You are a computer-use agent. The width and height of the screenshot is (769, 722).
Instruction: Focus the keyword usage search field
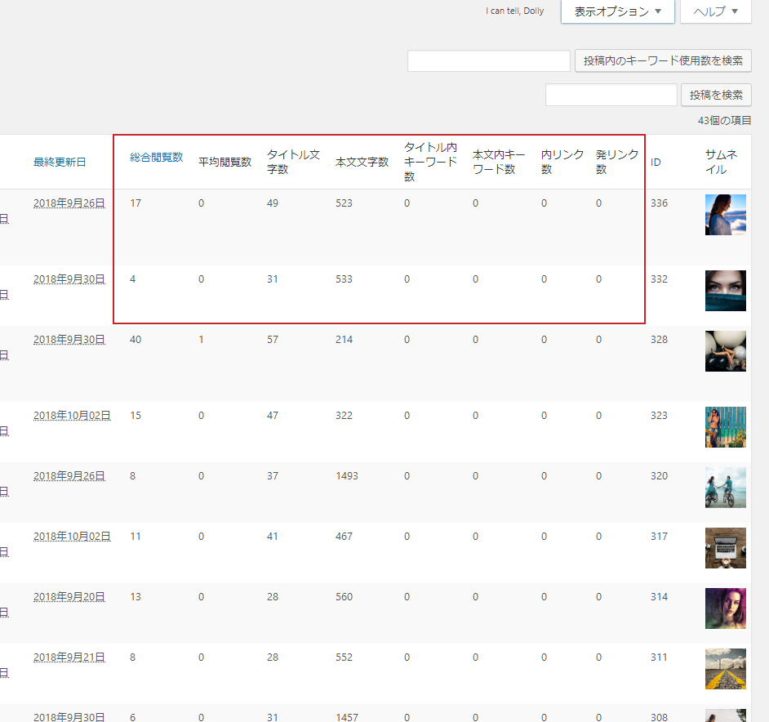[488, 60]
